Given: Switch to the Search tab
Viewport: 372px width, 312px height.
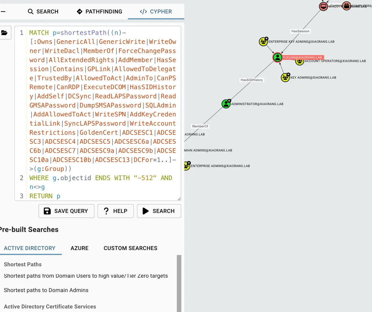Looking at the screenshot, I should point(43,11).
